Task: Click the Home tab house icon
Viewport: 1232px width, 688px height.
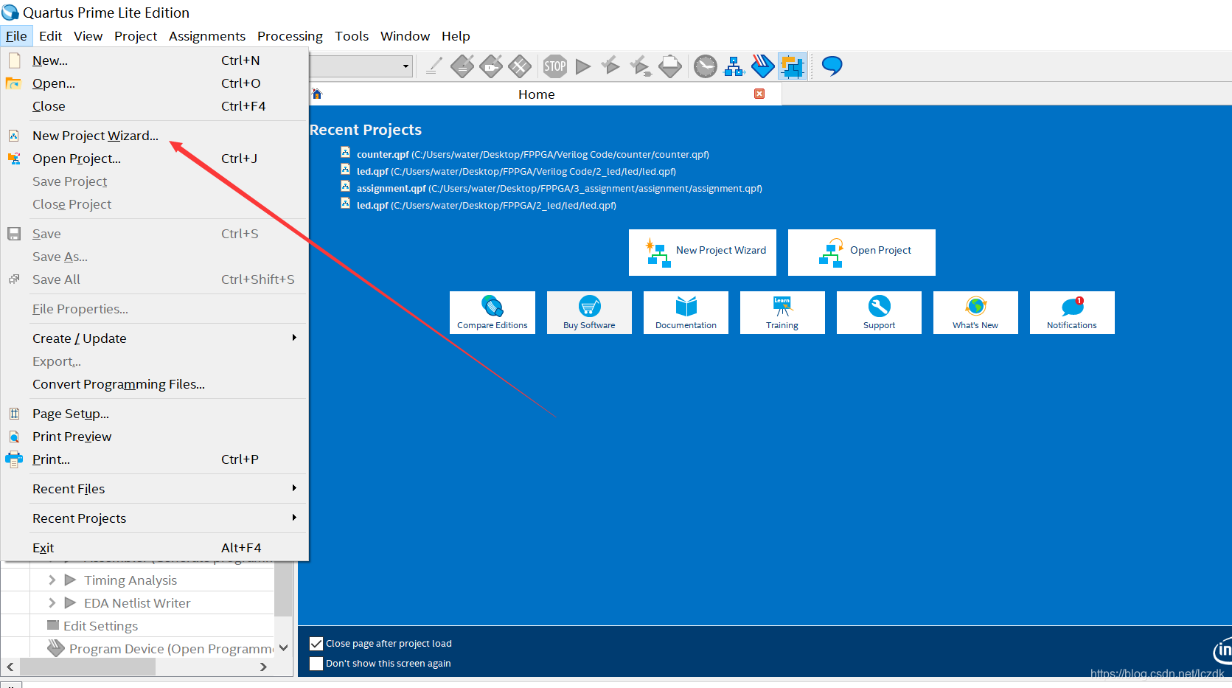Action: [x=317, y=94]
